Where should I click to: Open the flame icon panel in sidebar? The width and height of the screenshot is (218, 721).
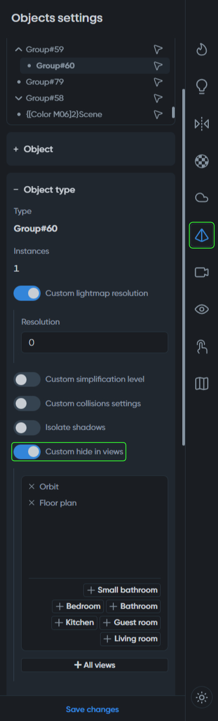202,50
